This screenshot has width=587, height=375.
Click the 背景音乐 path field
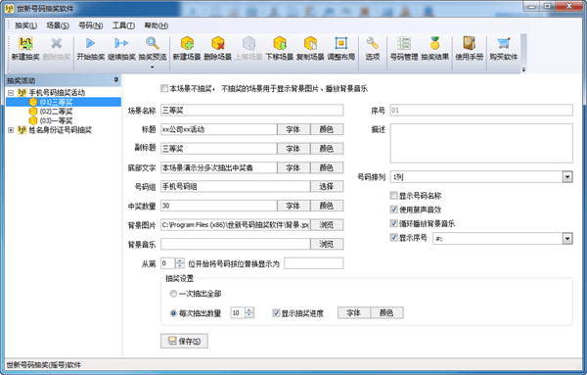[x=236, y=244]
